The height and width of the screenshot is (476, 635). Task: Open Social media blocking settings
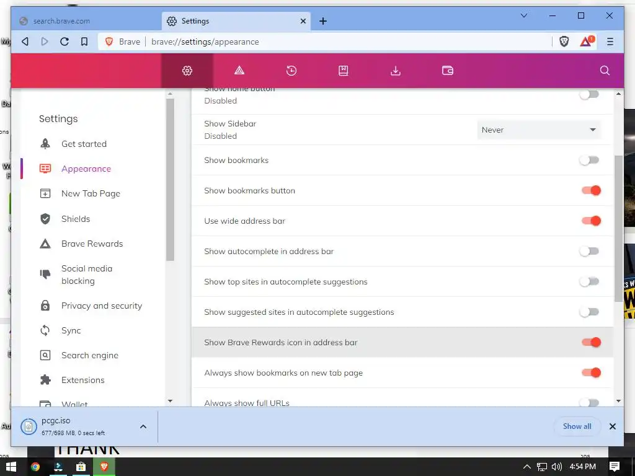[87, 275]
